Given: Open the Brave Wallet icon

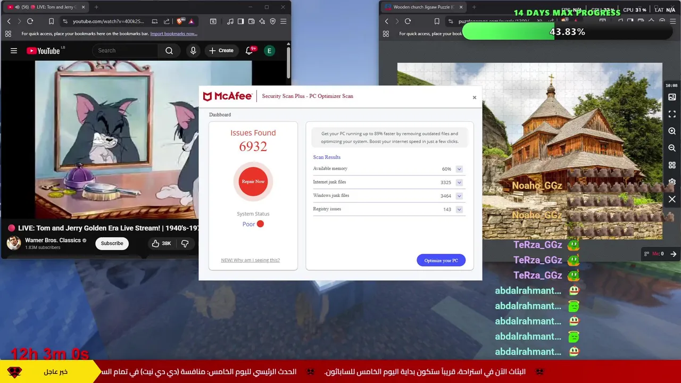Looking at the screenshot, I should [x=251, y=21].
